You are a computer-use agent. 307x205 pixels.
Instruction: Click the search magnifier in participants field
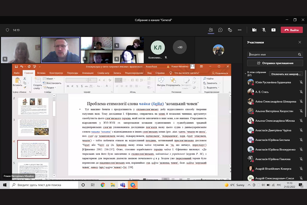click(x=299, y=54)
